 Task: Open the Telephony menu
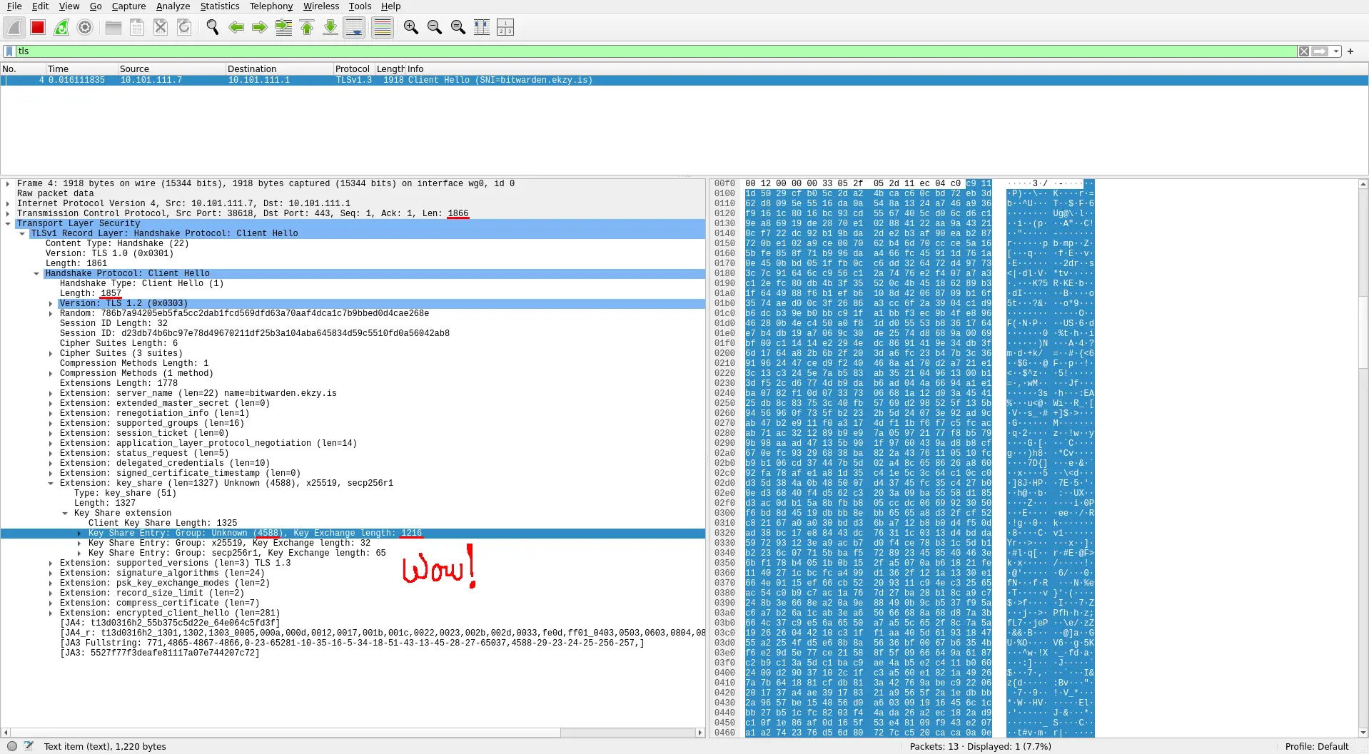[271, 6]
